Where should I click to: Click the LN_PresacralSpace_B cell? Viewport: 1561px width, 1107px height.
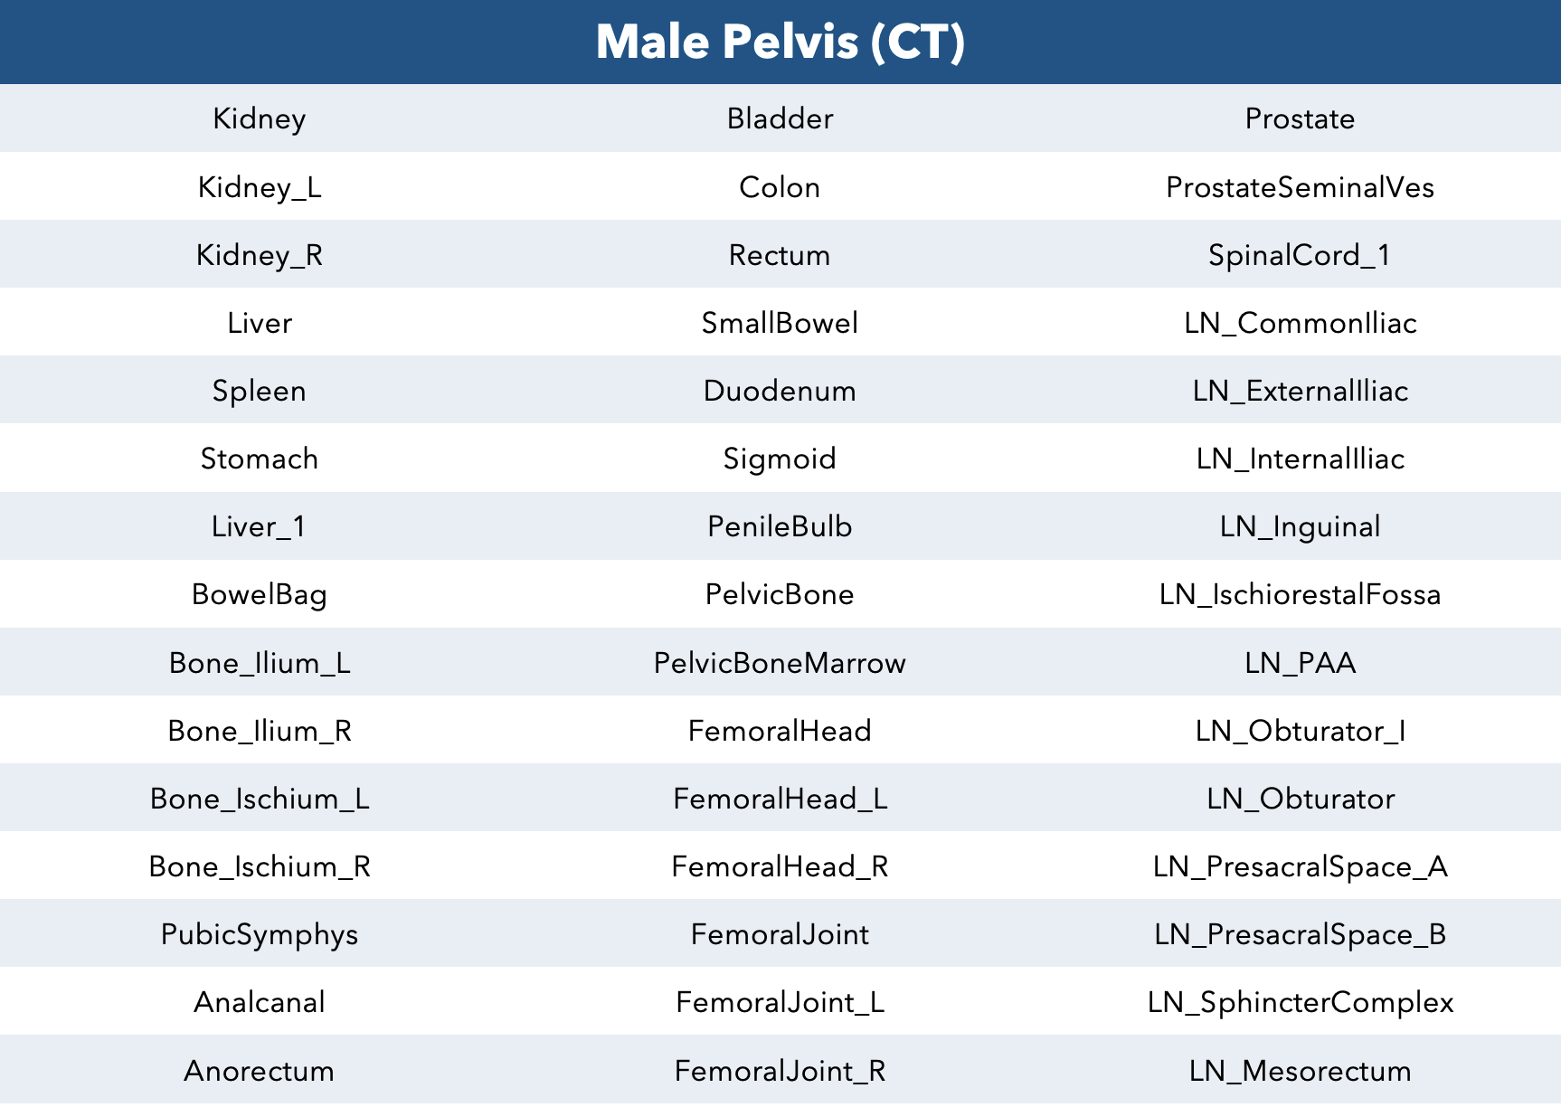[x=1301, y=934]
